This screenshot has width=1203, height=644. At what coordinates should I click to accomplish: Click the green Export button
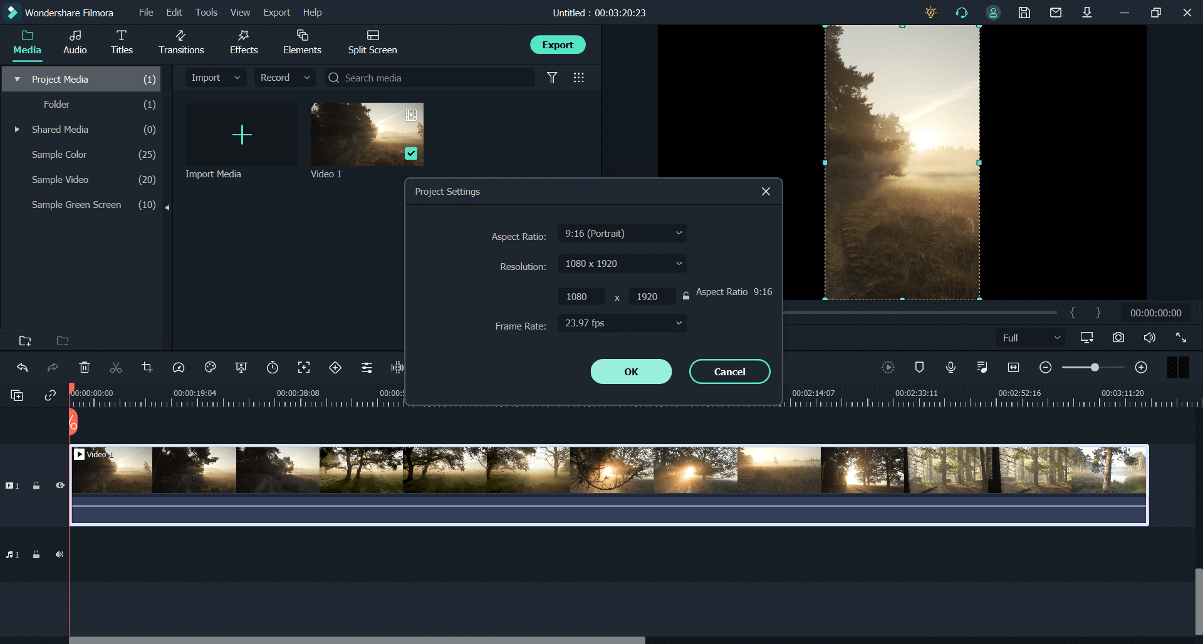[558, 44]
